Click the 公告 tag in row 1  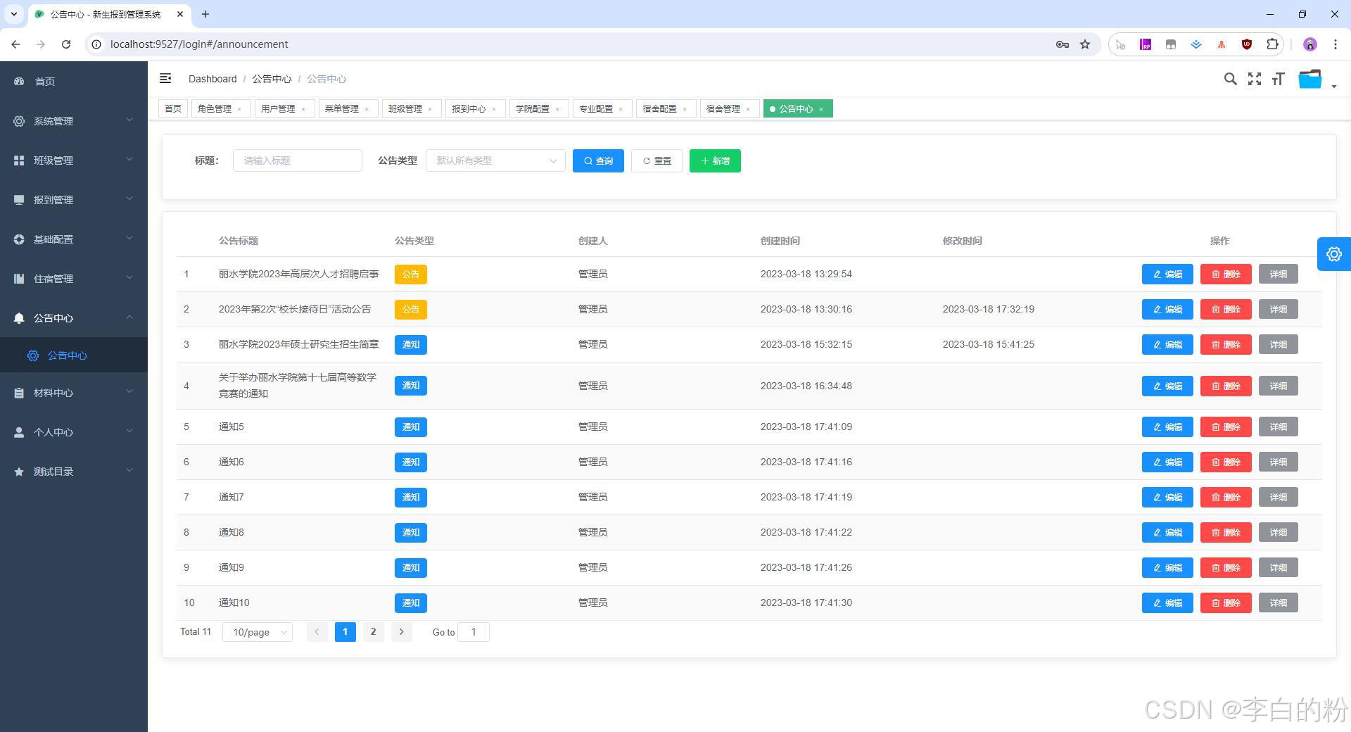pos(411,274)
